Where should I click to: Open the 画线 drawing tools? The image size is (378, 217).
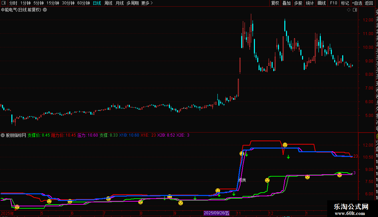tap(321, 3)
